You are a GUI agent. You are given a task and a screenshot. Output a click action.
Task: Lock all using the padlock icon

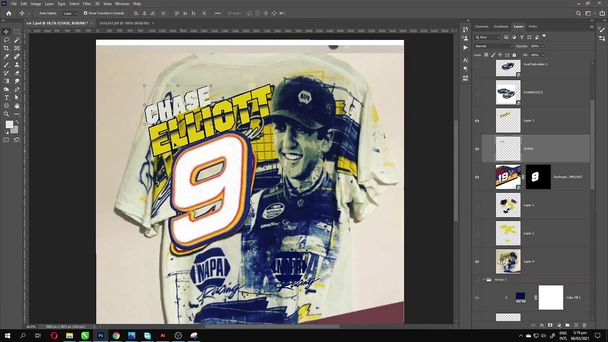(514, 55)
